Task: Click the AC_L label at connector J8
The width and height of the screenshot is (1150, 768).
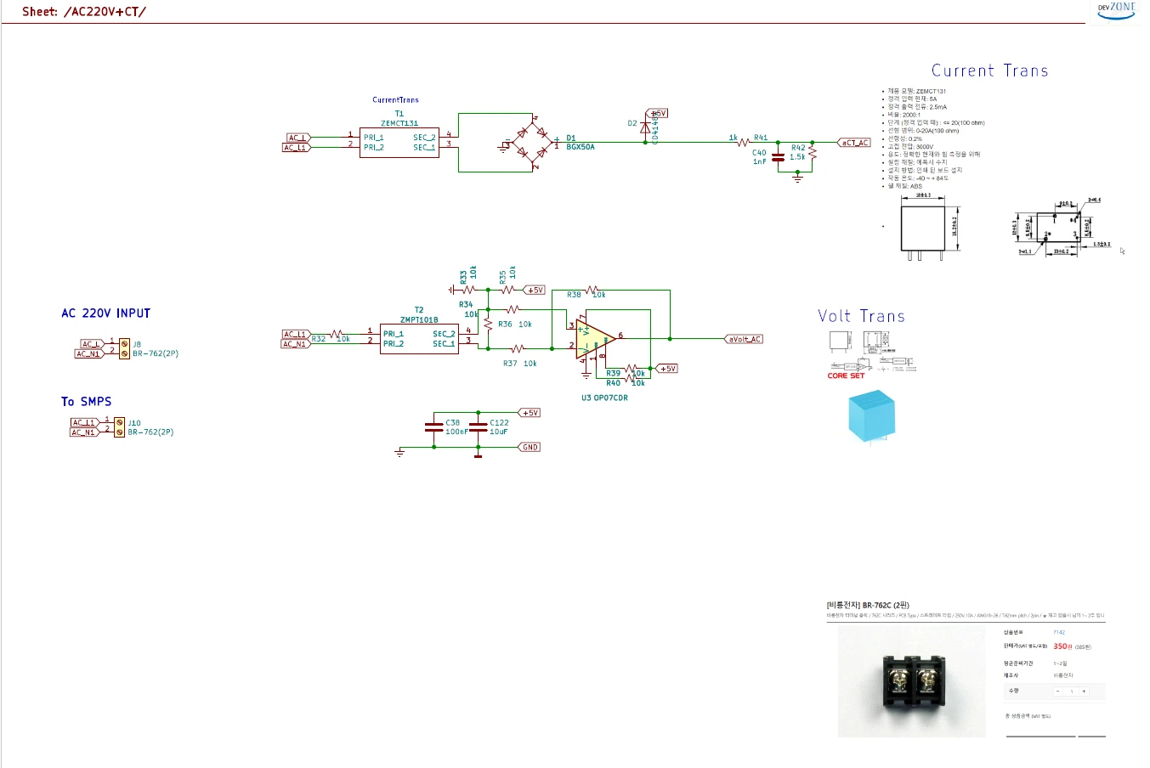Action: click(x=93, y=344)
